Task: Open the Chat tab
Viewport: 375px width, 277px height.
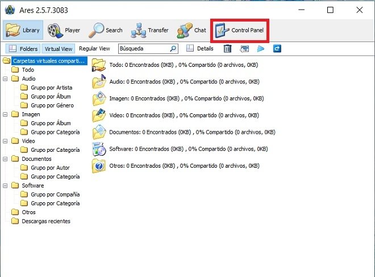Action: 191,30
